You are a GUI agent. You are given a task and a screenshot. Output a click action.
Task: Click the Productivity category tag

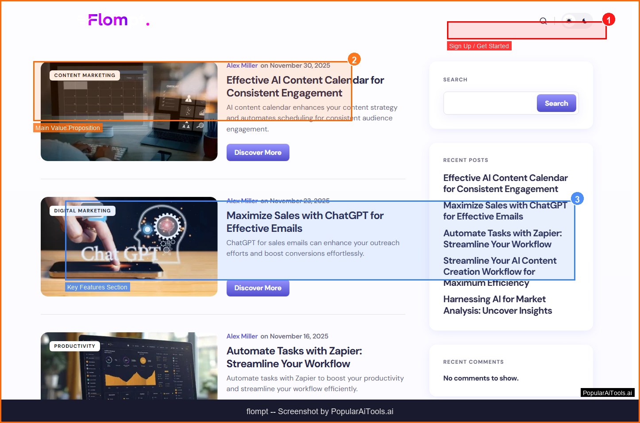pyautogui.click(x=74, y=346)
